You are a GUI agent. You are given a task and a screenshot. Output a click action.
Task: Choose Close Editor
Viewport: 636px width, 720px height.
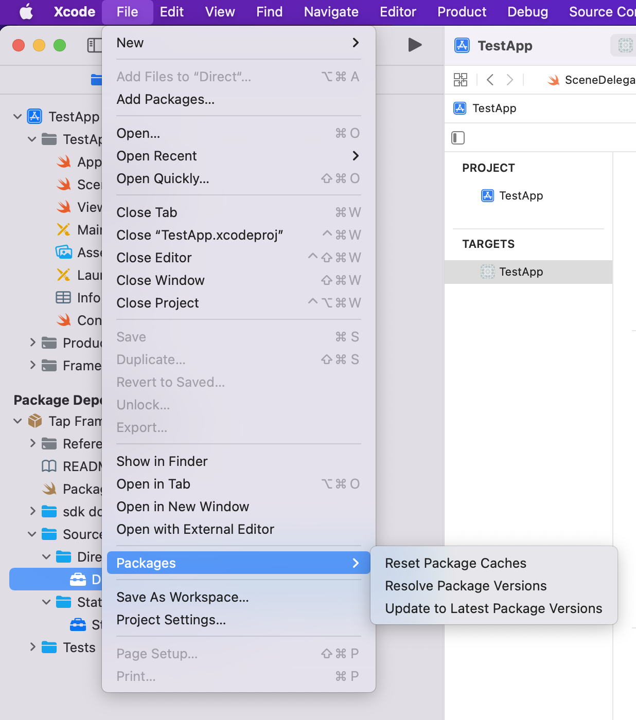tap(239, 258)
